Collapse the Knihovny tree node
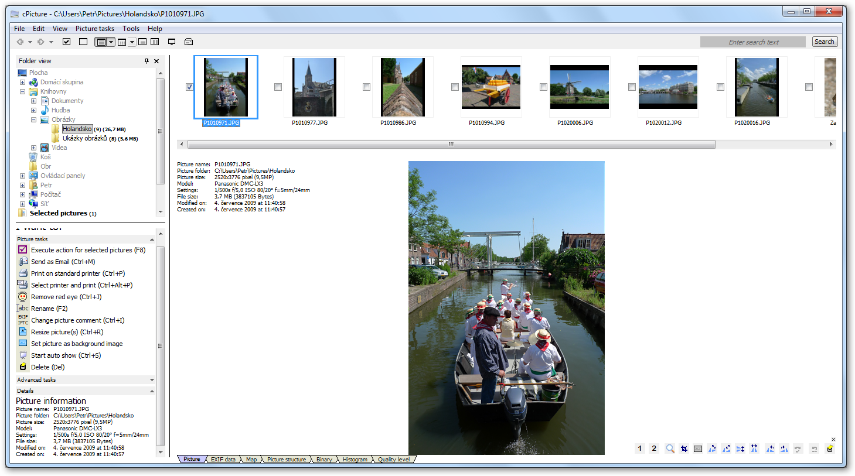855x476 pixels. click(x=22, y=91)
